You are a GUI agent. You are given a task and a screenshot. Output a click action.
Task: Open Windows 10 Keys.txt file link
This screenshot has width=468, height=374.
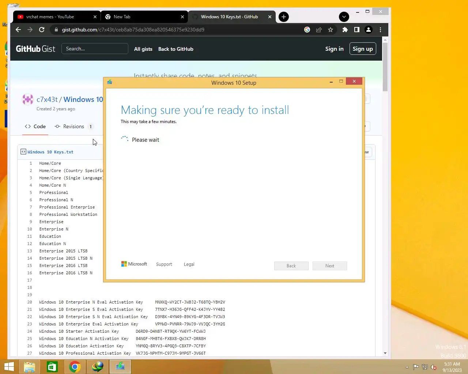click(x=50, y=152)
